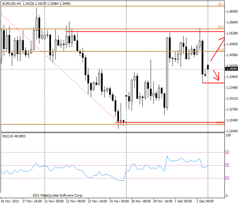This screenshot has width=238, height=204.
Task: Select the lower red support line near 1.32400
Action: coord(170,122)
